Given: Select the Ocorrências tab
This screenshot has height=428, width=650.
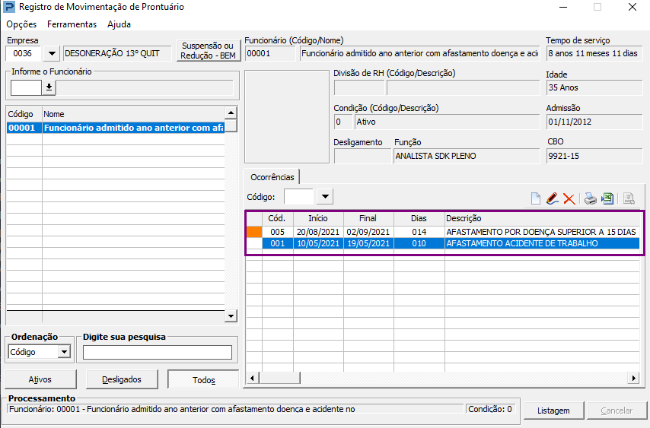Looking at the screenshot, I should pyautogui.click(x=272, y=177).
